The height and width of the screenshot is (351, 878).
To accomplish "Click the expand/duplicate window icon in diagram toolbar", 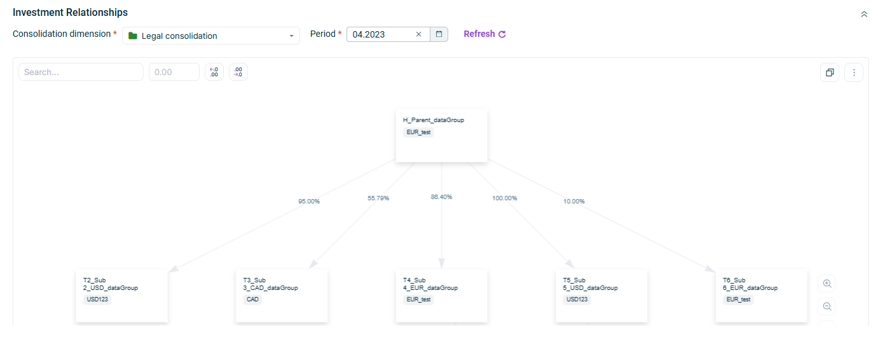I will (x=830, y=72).
